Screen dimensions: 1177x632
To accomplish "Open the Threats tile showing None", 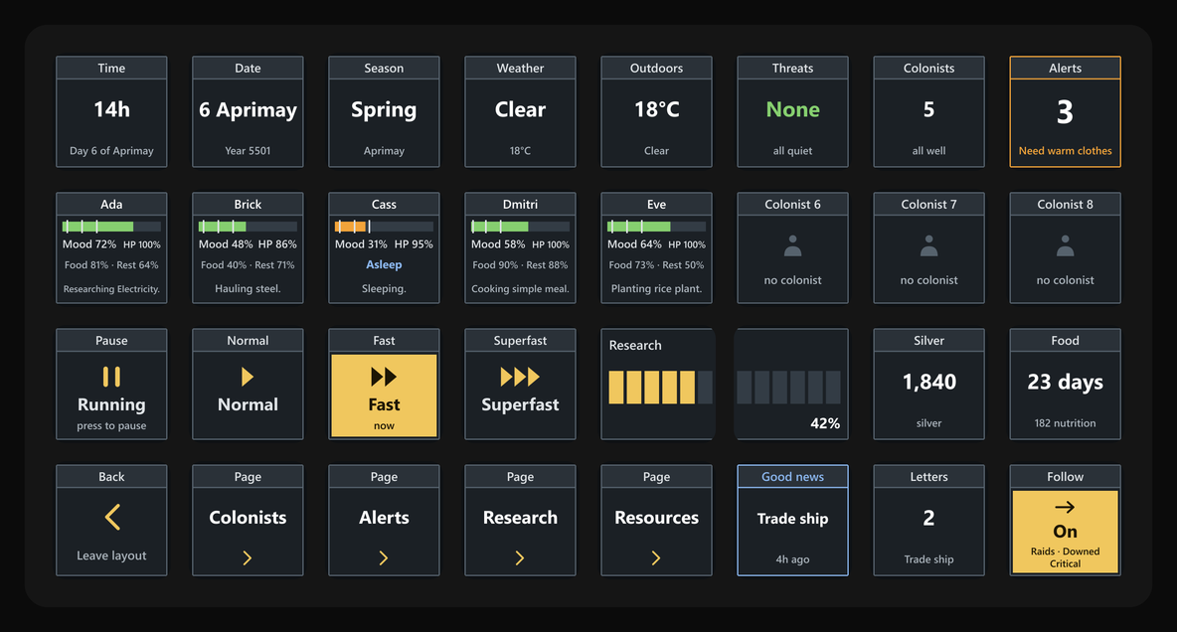I will pyautogui.click(x=792, y=111).
